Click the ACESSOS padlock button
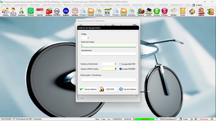216x121 pixels. tap(108, 89)
